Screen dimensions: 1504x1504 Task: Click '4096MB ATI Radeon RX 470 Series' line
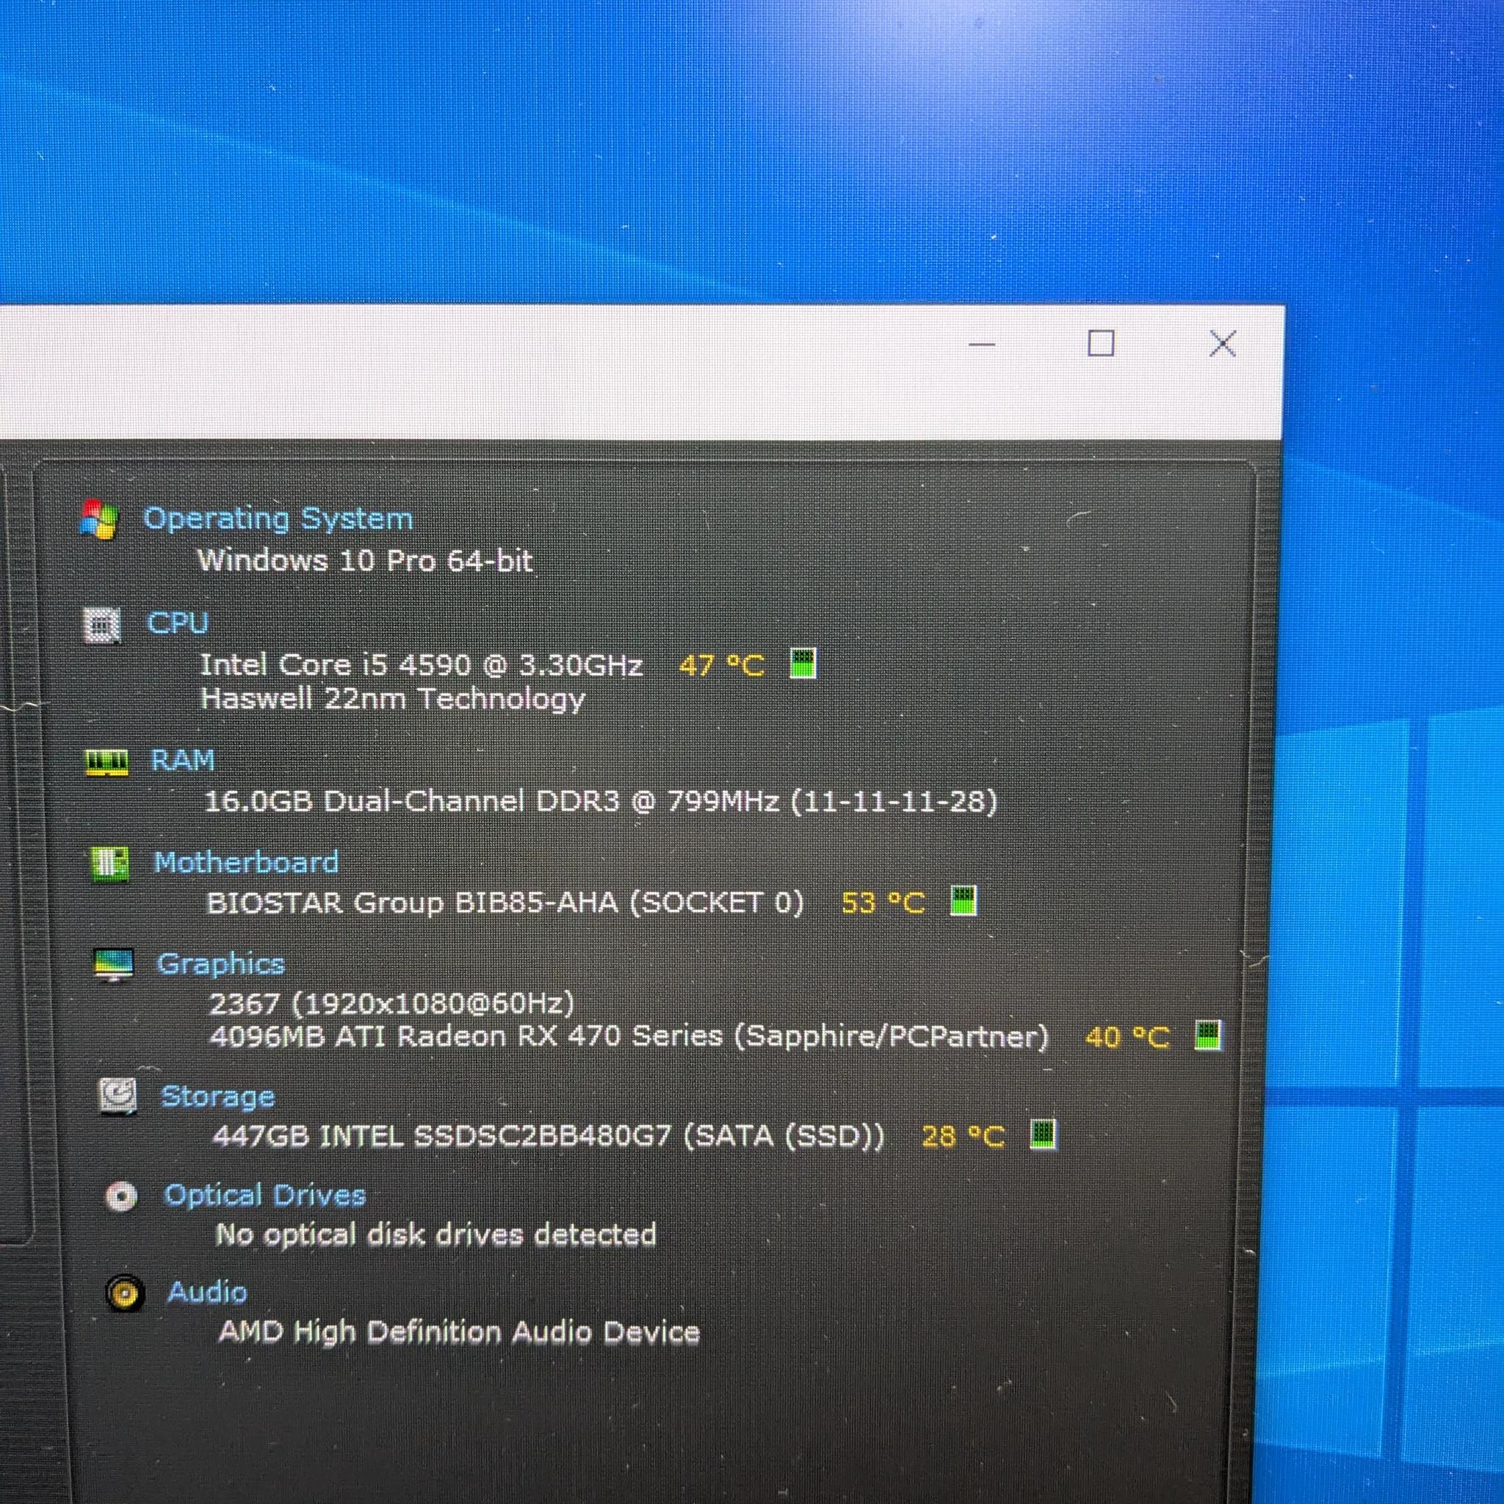(x=629, y=1037)
